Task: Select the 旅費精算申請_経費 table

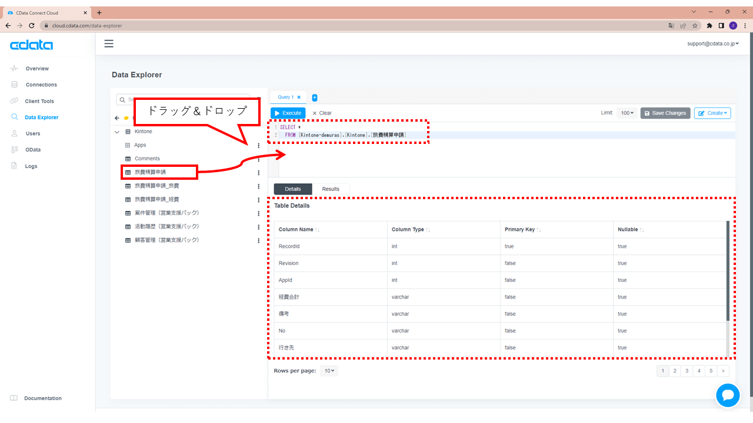Action: point(156,199)
